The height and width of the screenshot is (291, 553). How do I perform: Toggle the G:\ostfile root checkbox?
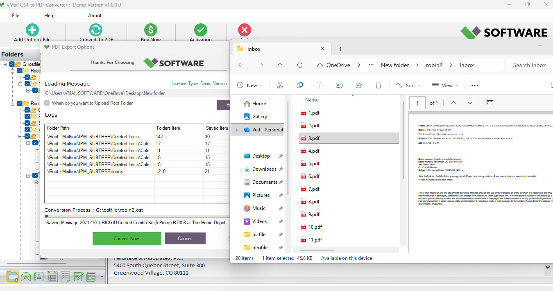pyautogui.click(x=12, y=64)
